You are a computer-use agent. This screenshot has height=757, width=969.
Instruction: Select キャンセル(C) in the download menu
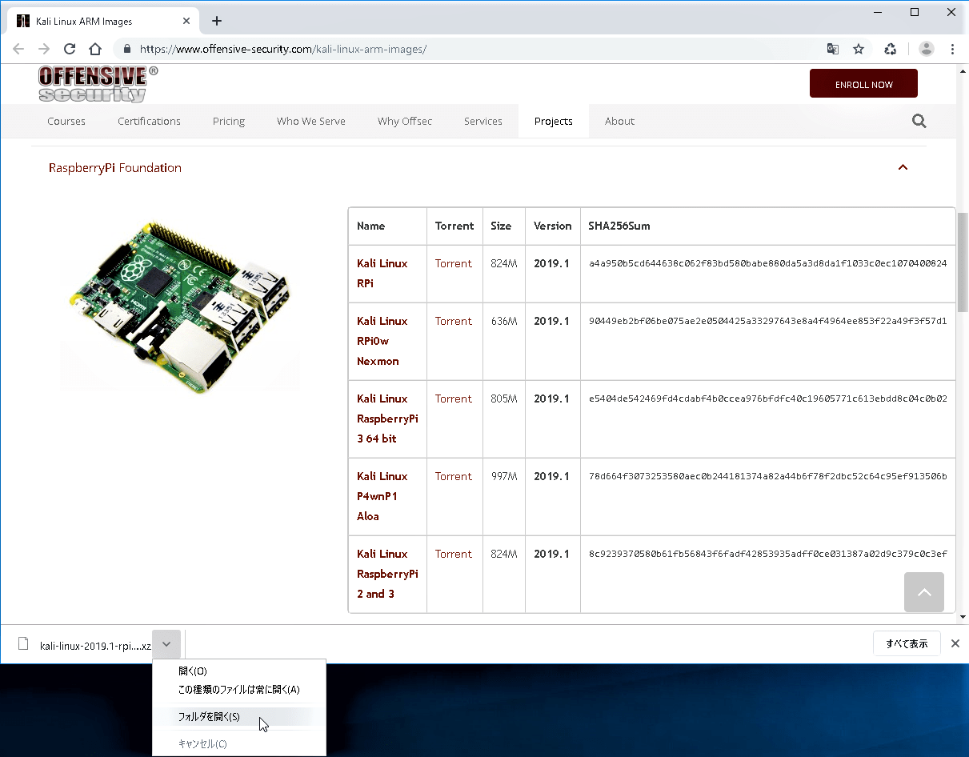point(239,744)
